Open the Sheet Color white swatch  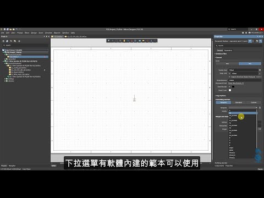click(x=230, y=90)
